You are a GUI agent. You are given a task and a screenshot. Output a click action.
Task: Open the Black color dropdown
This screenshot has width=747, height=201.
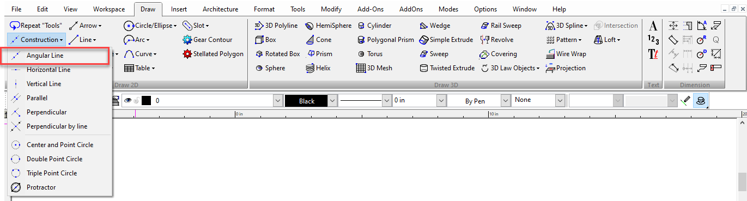333,101
